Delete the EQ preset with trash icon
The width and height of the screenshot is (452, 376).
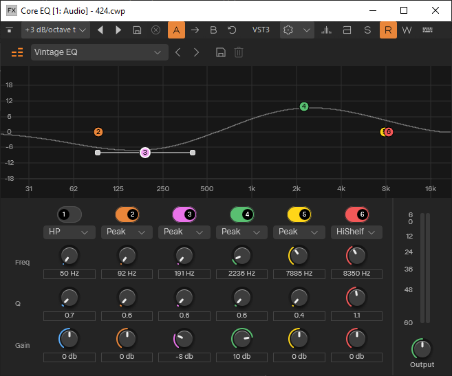(239, 52)
